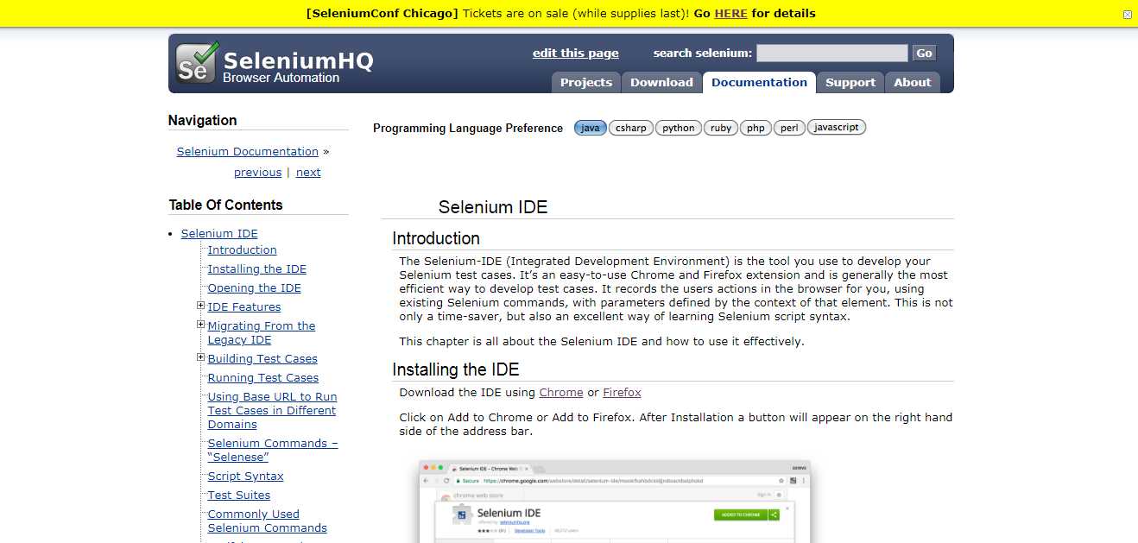
Task: Open Running Test Cases contents link
Action: click(x=263, y=377)
